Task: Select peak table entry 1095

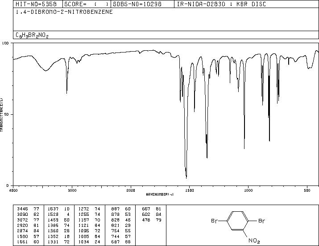Action: [x=83, y=231]
